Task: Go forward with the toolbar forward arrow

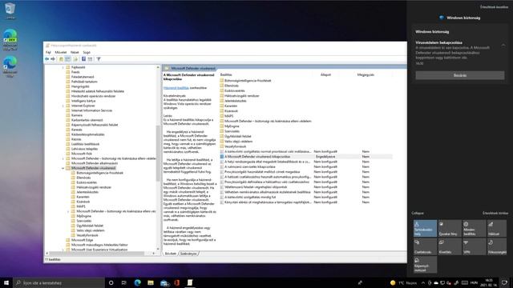Action: (x=53, y=59)
